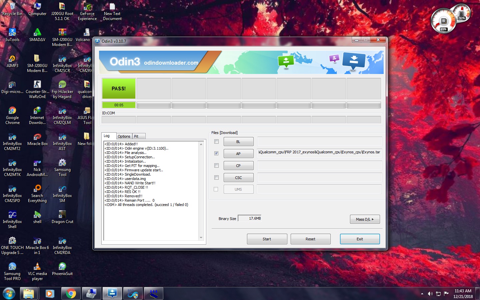Screen dimensions: 480x300
Task: Launch PhoenixSuit desktop shortcut
Action: pos(62,269)
